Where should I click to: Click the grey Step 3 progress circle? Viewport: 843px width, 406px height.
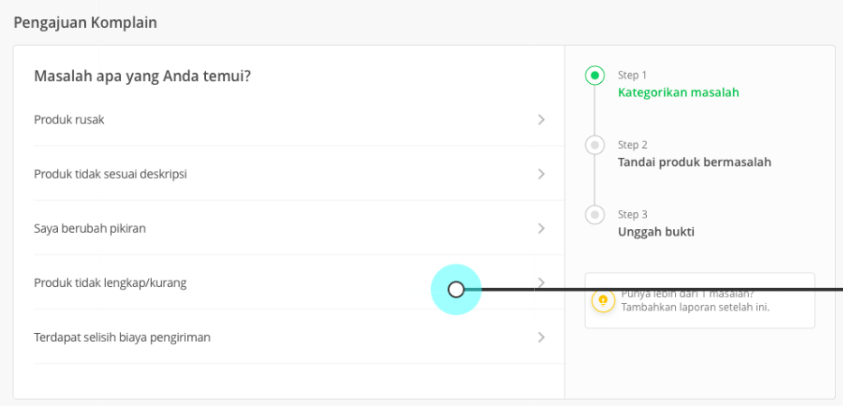pos(595,215)
